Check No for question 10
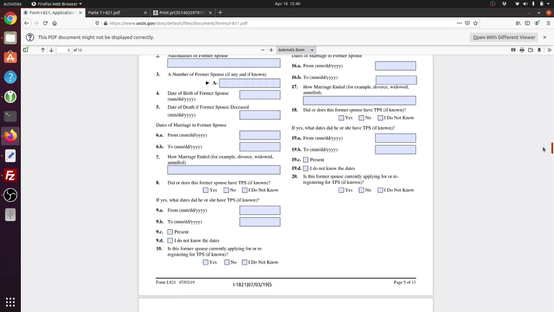Screen dimensions: 554x312 [x=227, y=262]
